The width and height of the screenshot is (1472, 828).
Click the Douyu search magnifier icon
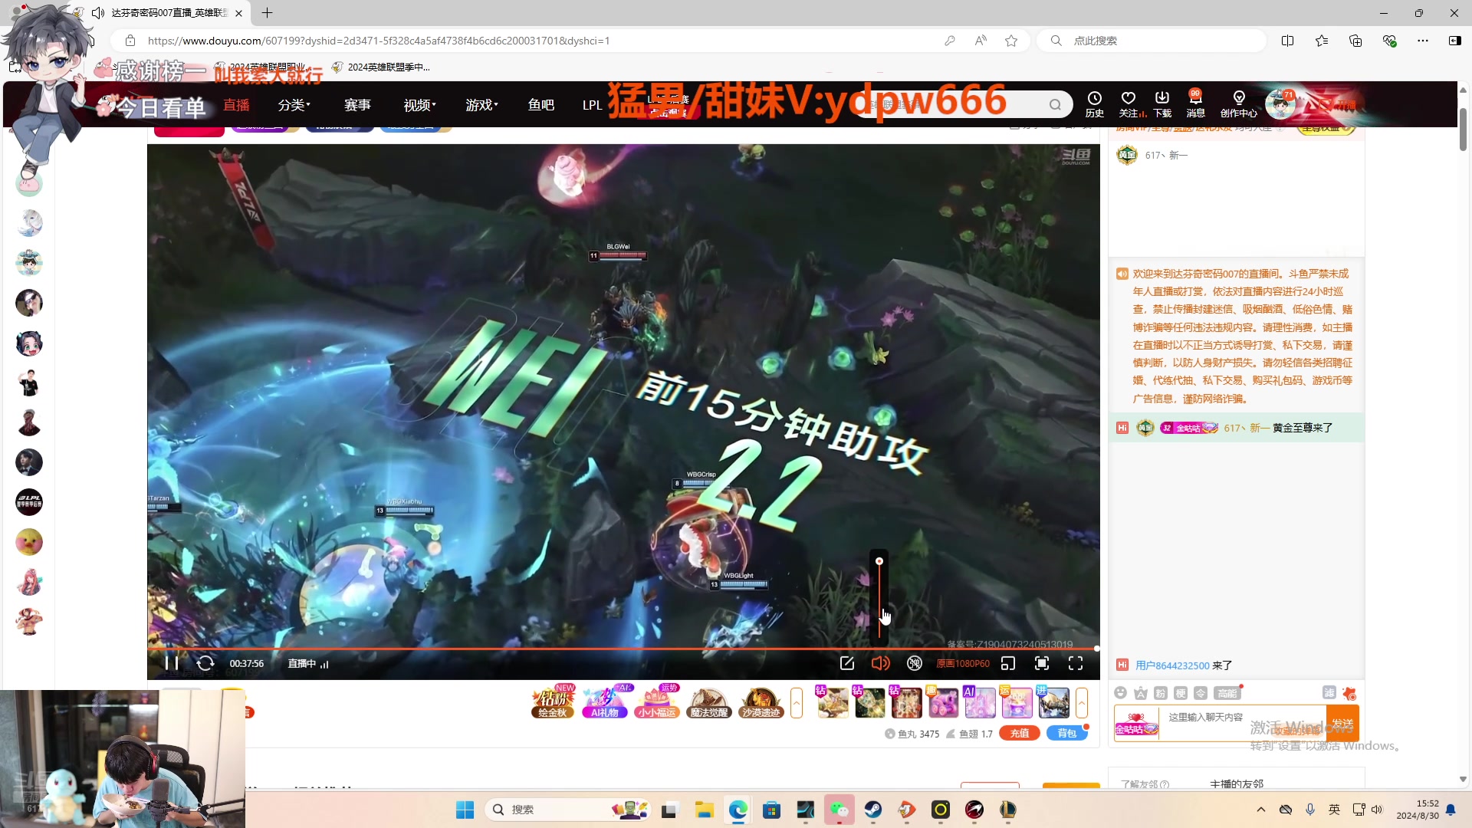(x=1056, y=104)
